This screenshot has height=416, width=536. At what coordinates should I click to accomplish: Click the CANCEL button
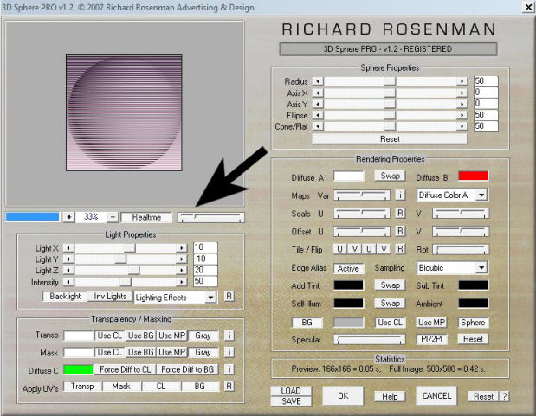(x=436, y=395)
